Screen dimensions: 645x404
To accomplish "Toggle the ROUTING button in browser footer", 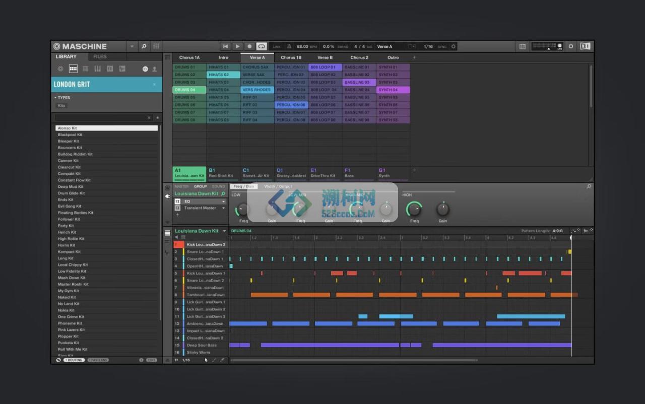I will 74,360.
